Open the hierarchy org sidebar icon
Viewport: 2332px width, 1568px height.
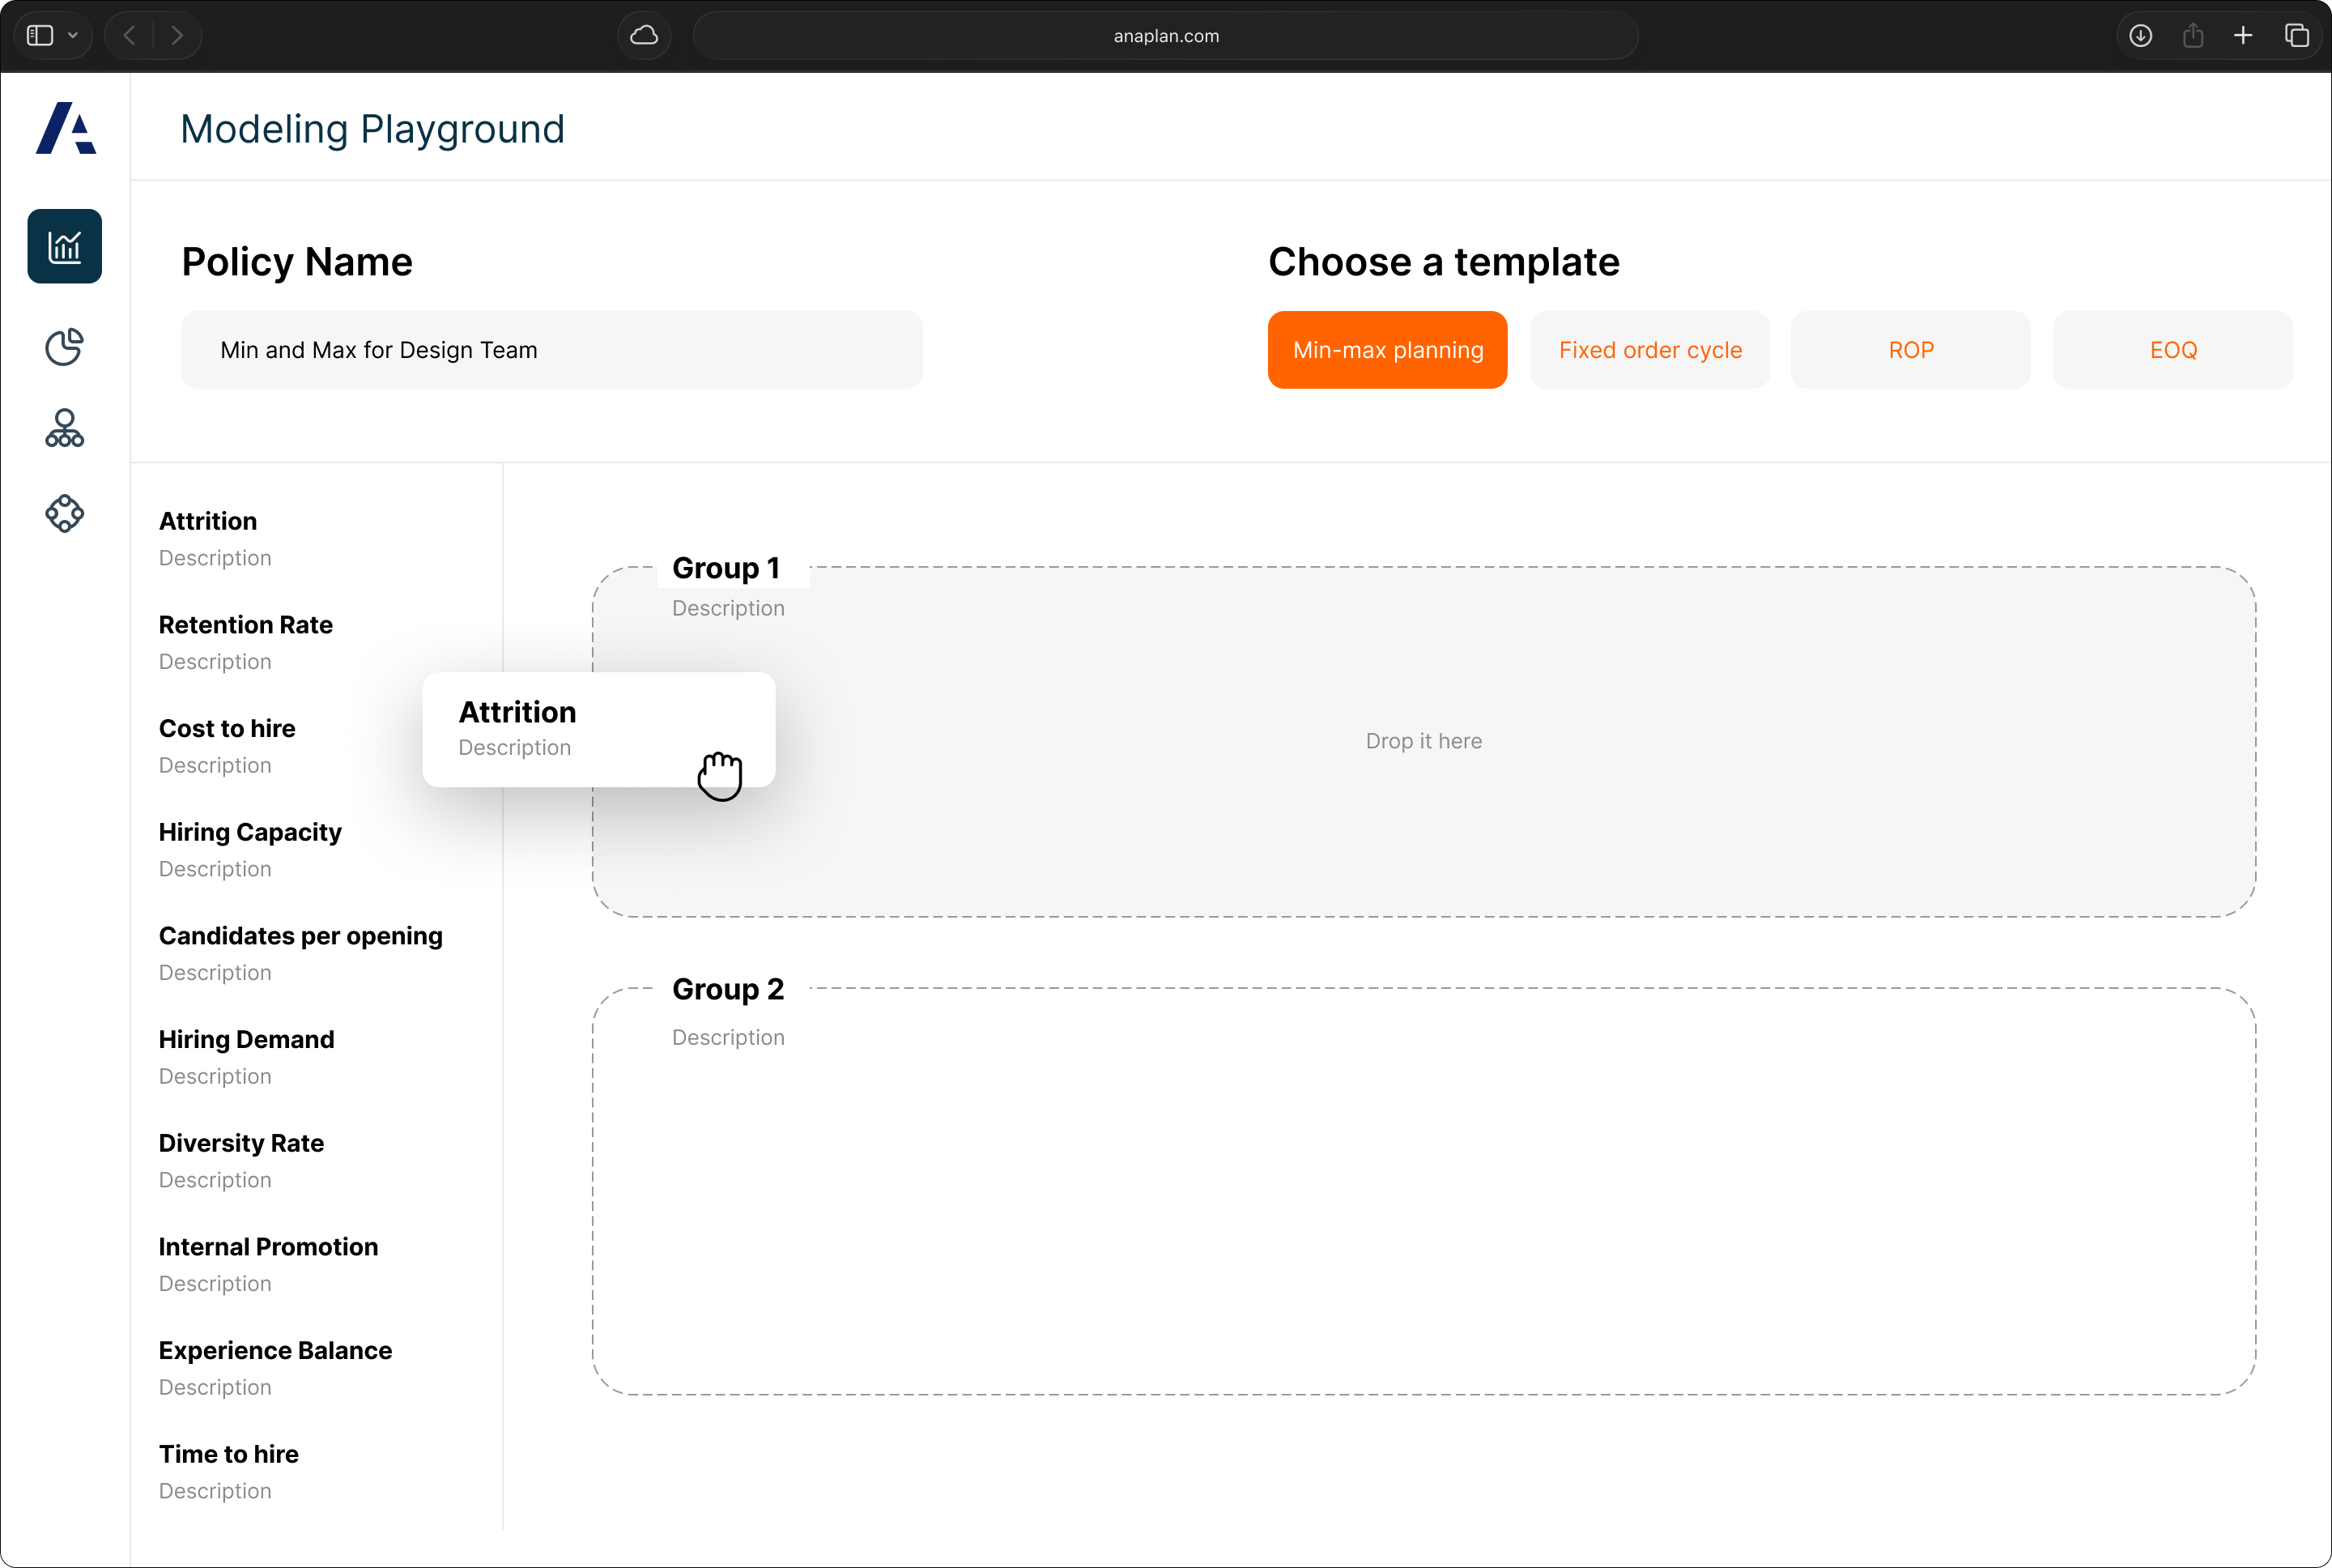click(65, 429)
